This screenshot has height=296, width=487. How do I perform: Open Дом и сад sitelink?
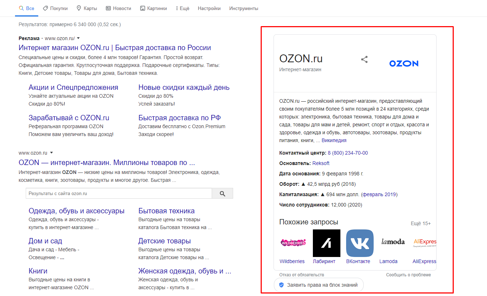45,241
